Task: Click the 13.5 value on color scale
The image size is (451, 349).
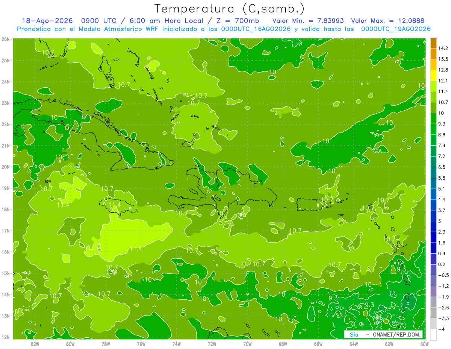Action: pos(443,59)
